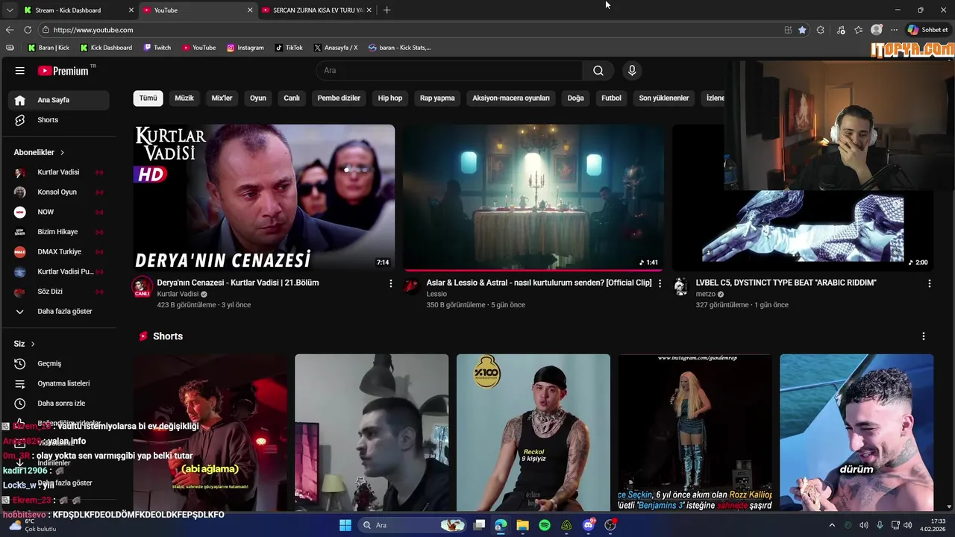Open DMAX Turkiye subscription channel
Screen dimensions: 955x537
[x=57, y=252]
